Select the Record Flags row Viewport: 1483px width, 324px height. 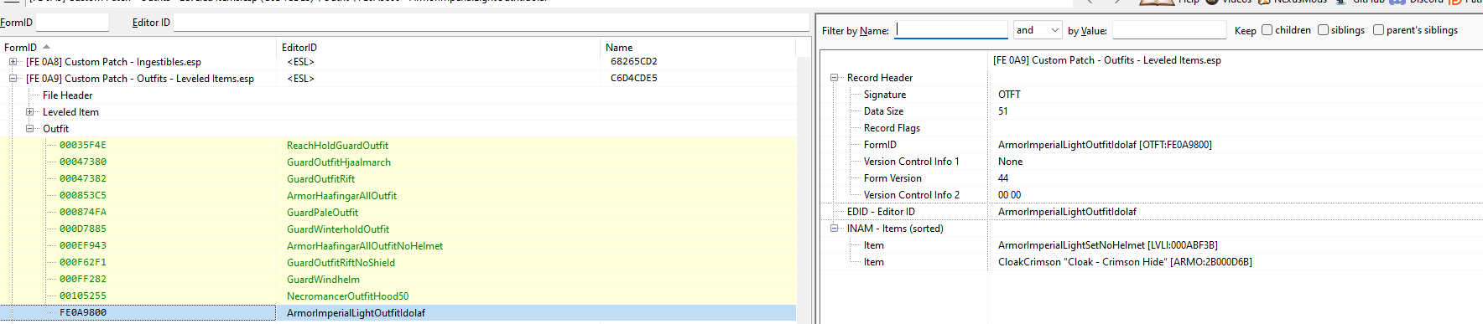click(x=892, y=128)
